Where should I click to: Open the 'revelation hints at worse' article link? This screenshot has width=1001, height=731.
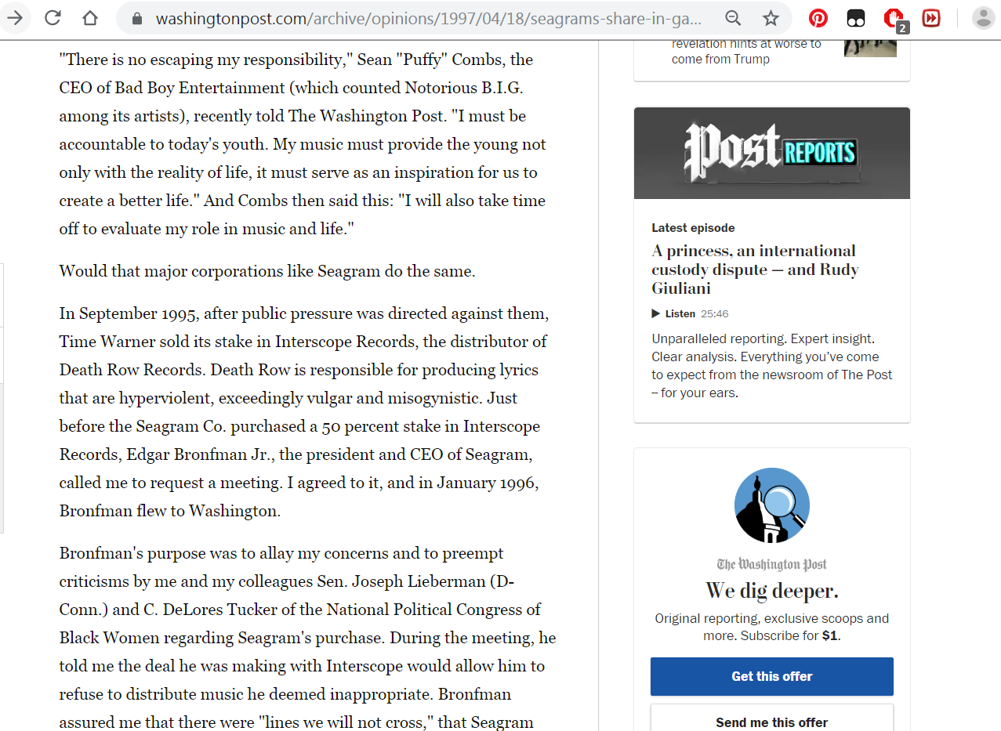click(x=746, y=52)
